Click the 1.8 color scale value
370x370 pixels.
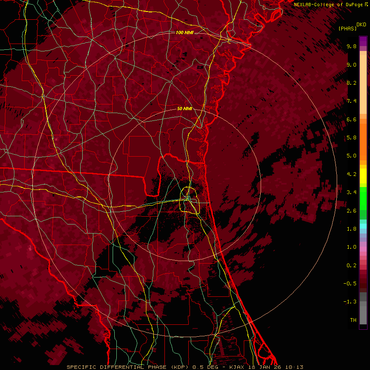pos(351,229)
